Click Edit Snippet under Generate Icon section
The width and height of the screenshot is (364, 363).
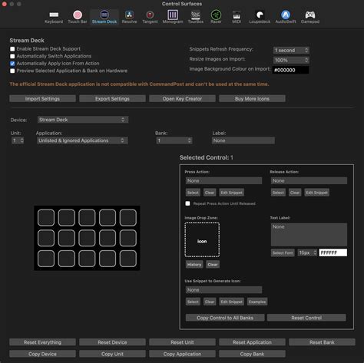pos(232,302)
